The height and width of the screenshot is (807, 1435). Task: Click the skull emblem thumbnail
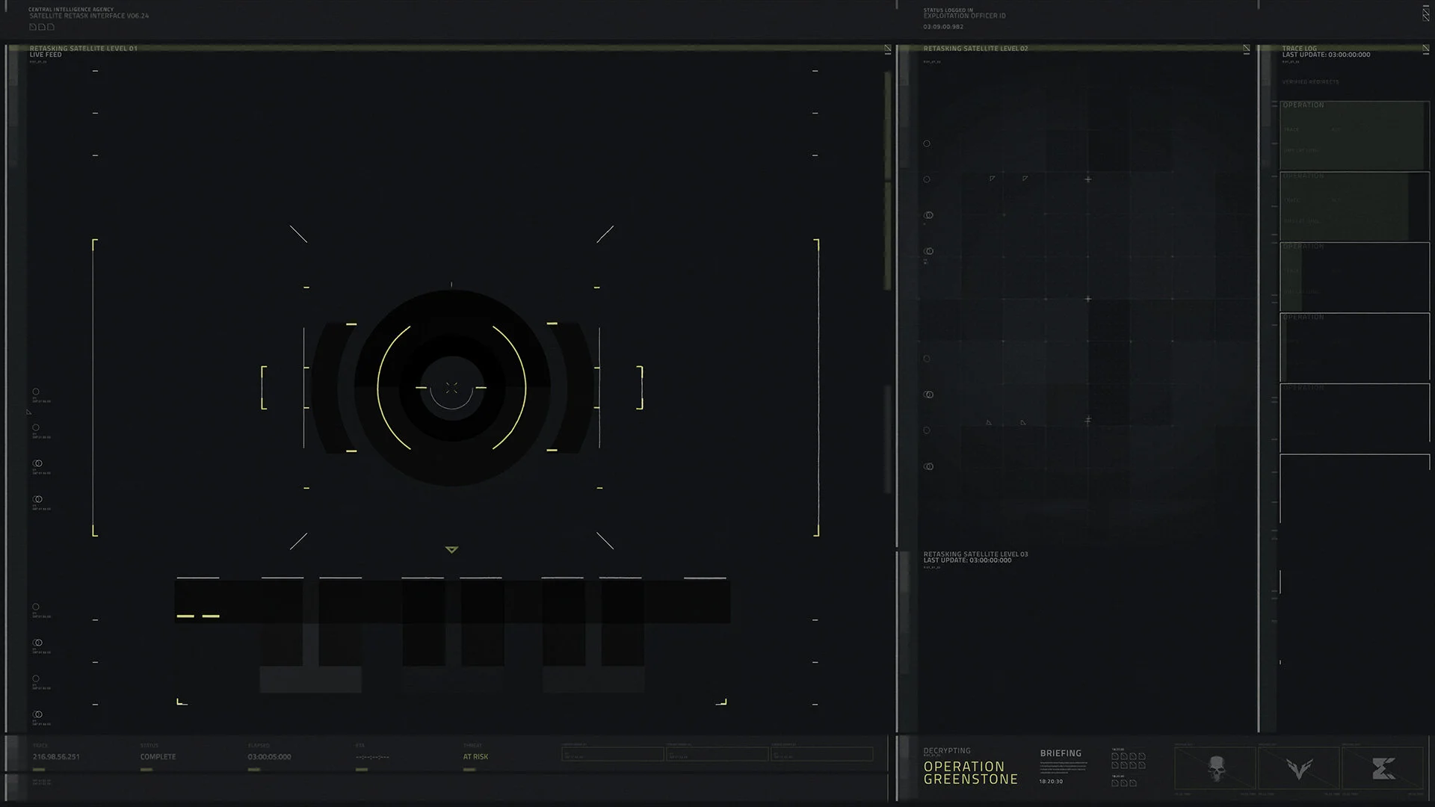tap(1216, 767)
